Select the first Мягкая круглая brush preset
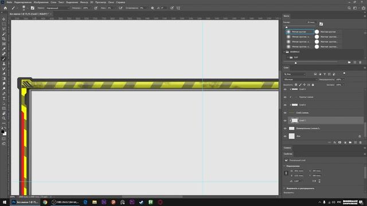This screenshot has width=367, height=206. [300, 32]
